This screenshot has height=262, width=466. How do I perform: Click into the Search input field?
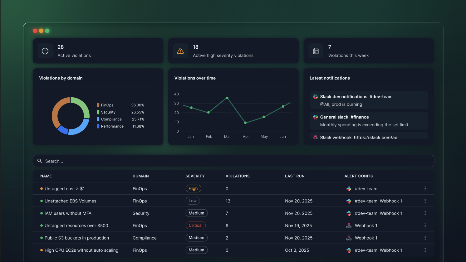coord(237,161)
